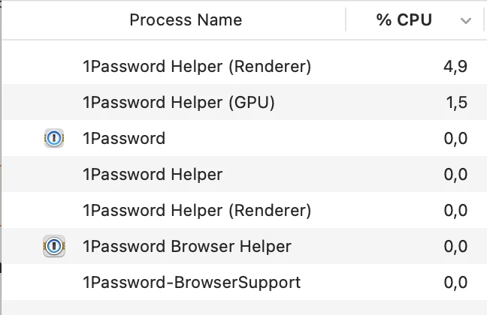Select the 1Password Browser Helper process name
The width and height of the screenshot is (487, 315).
click(187, 247)
